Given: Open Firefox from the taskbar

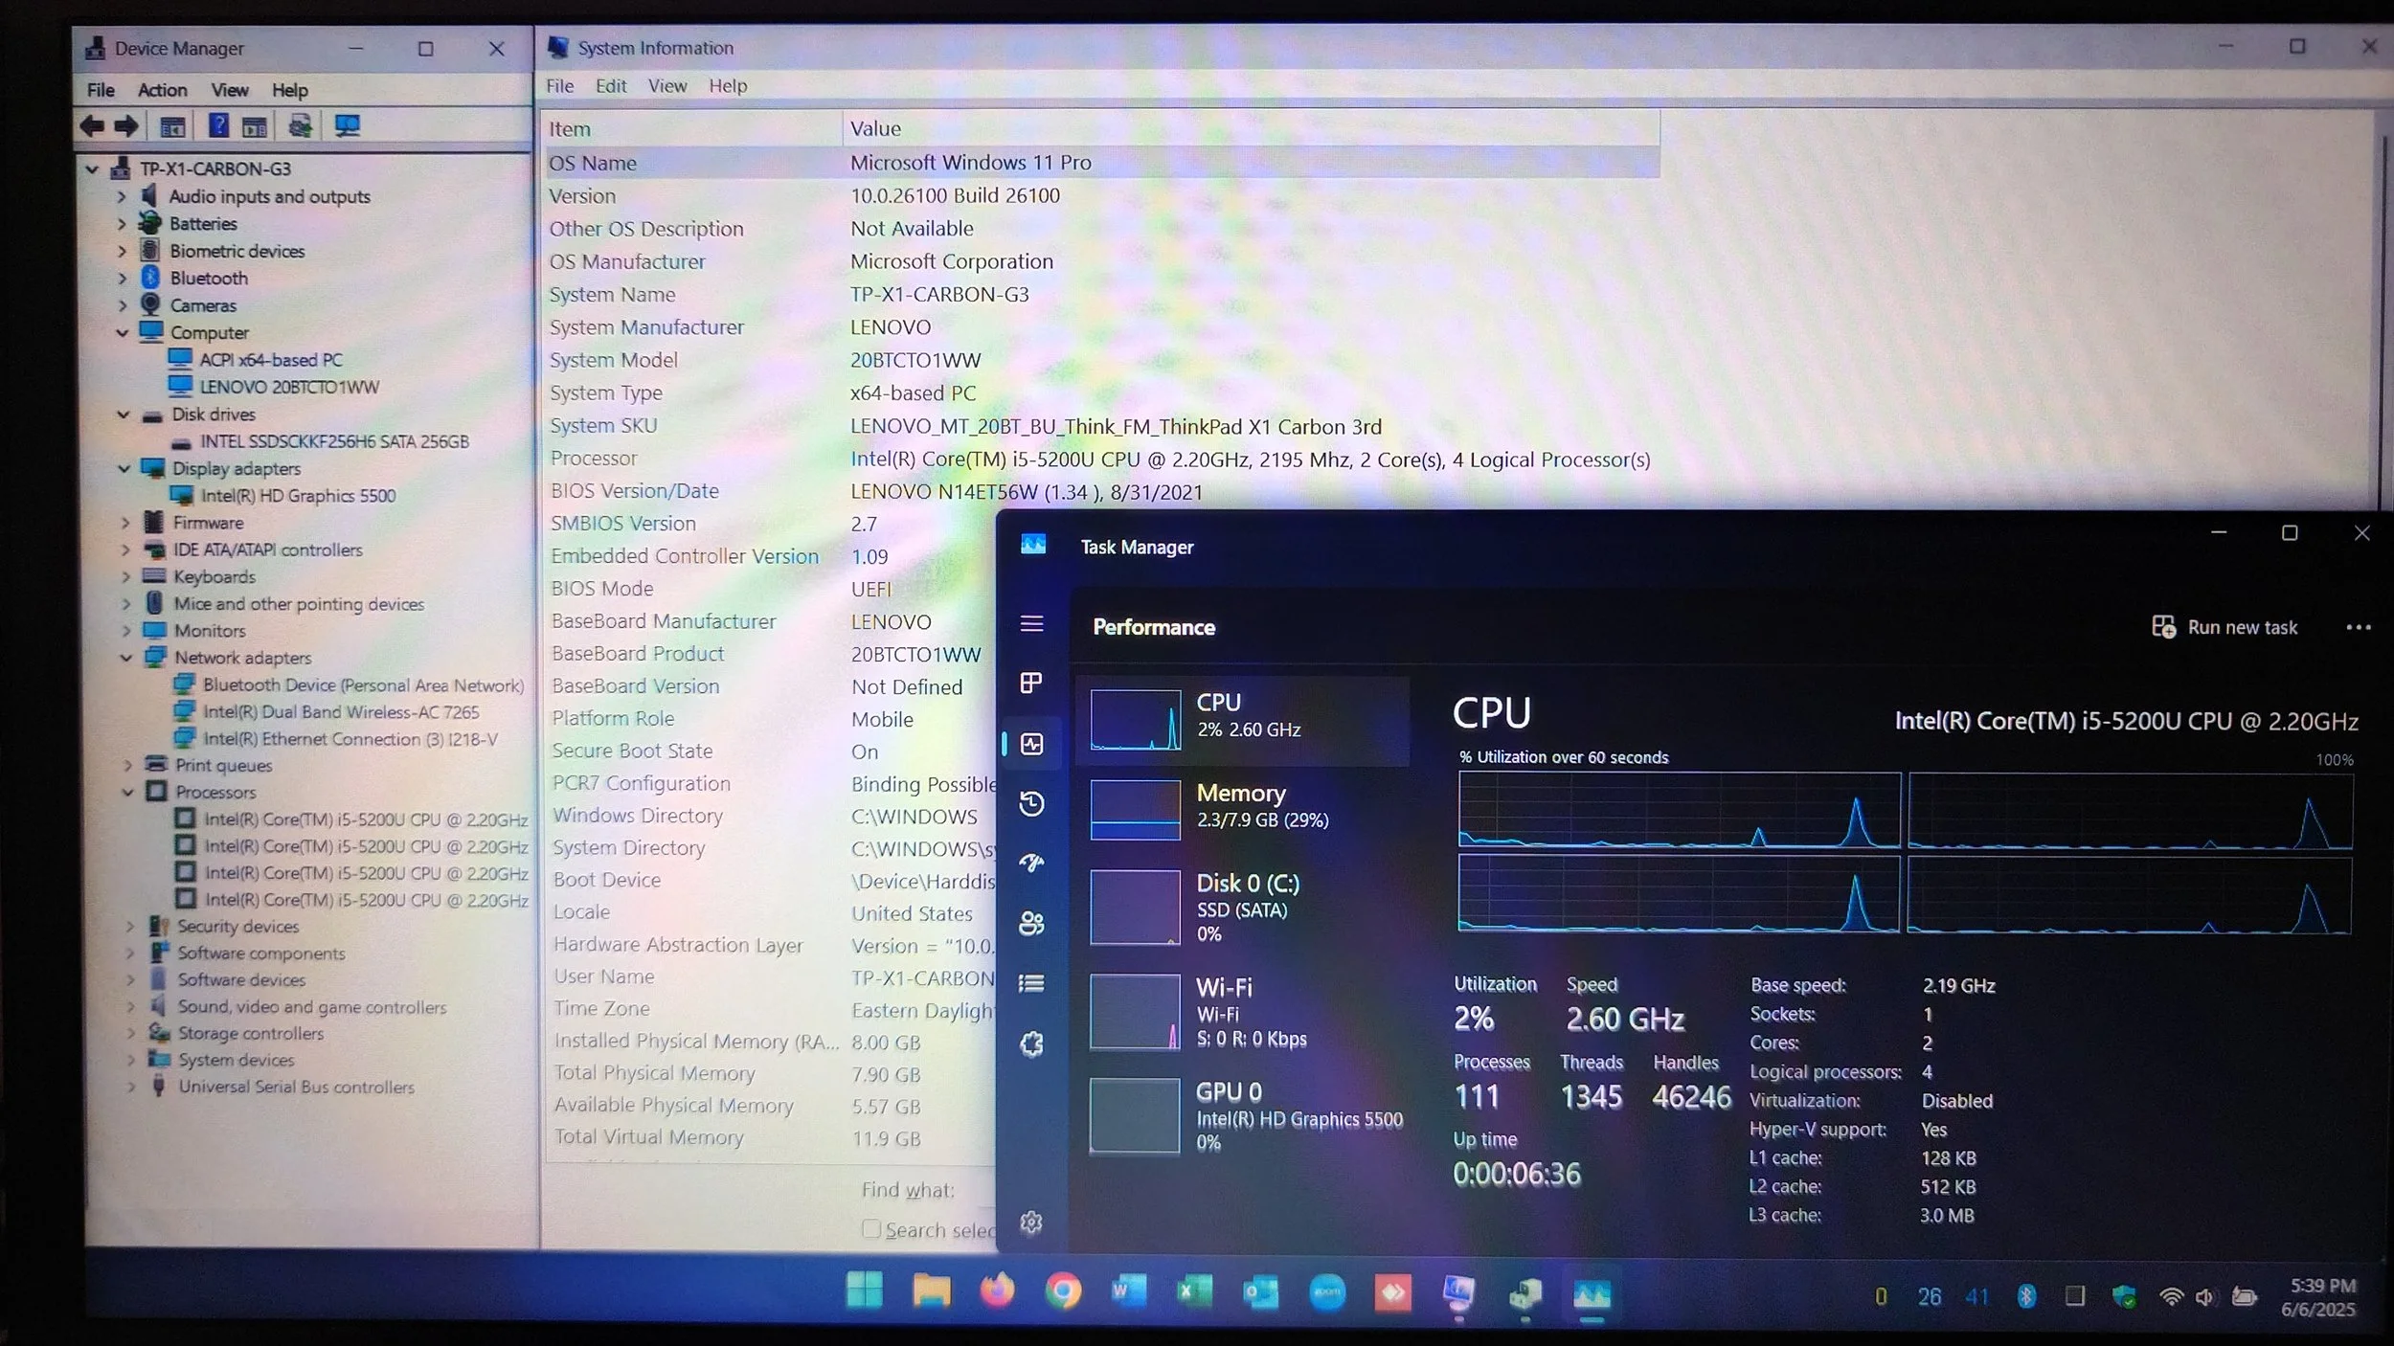Looking at the screenshot, I should point(997,1293).
